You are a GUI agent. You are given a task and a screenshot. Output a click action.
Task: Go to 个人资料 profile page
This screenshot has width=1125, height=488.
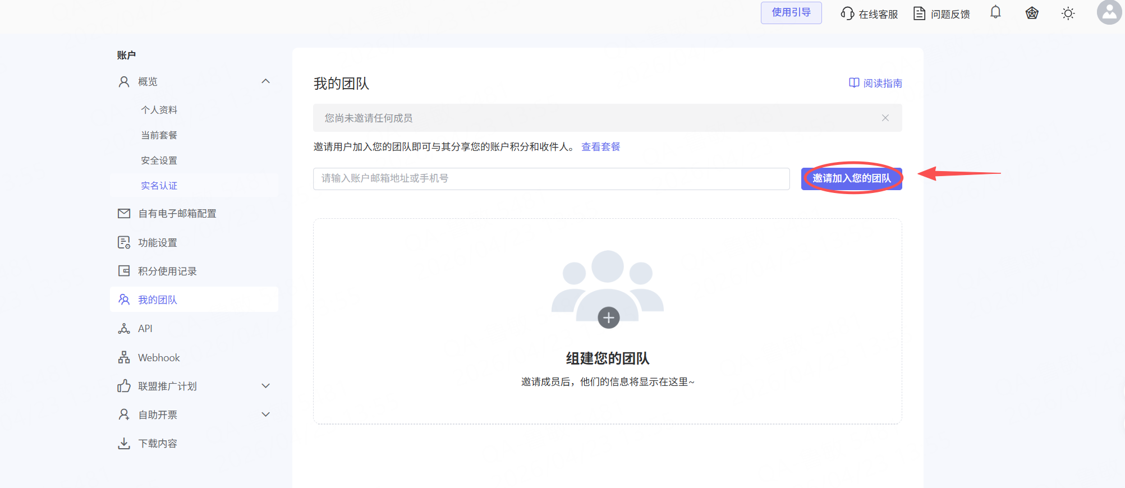[159, 110]
